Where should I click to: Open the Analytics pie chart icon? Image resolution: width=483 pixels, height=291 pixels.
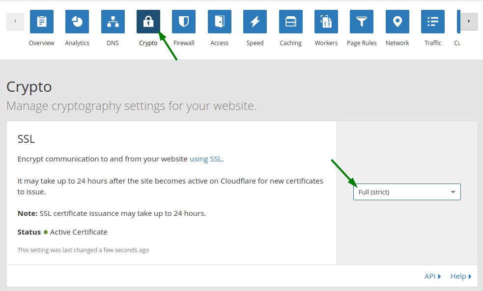click(x=77, y=22)
